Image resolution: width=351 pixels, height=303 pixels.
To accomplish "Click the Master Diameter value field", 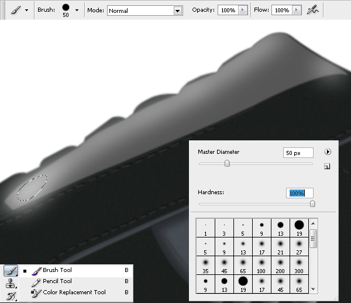I will 298,153.
